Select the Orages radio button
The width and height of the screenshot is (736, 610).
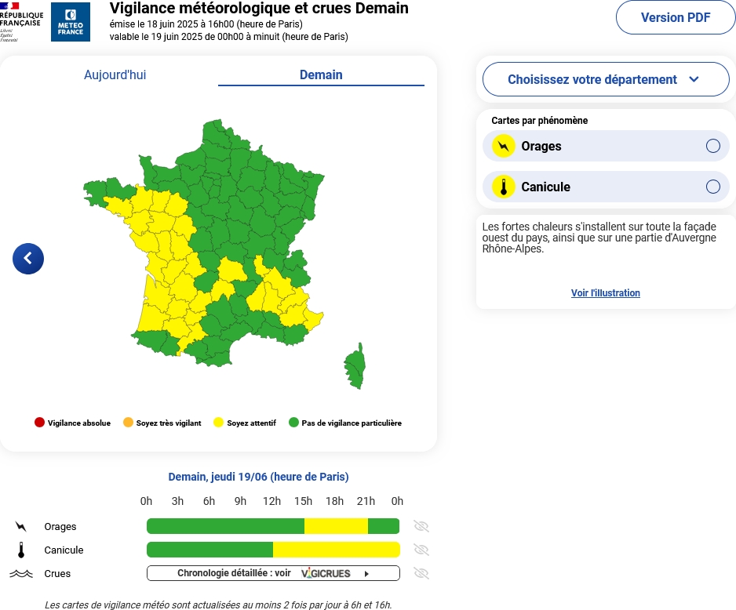[x=713, y=146]
